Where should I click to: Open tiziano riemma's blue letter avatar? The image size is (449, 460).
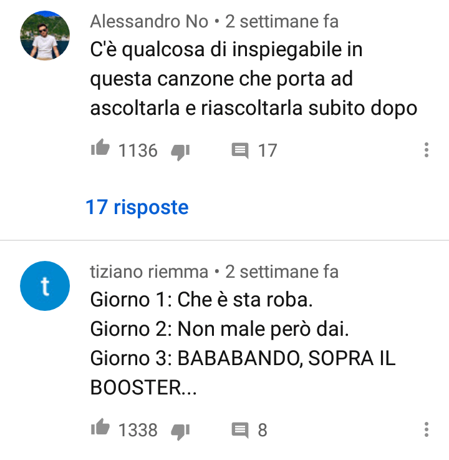pos(45,286)
